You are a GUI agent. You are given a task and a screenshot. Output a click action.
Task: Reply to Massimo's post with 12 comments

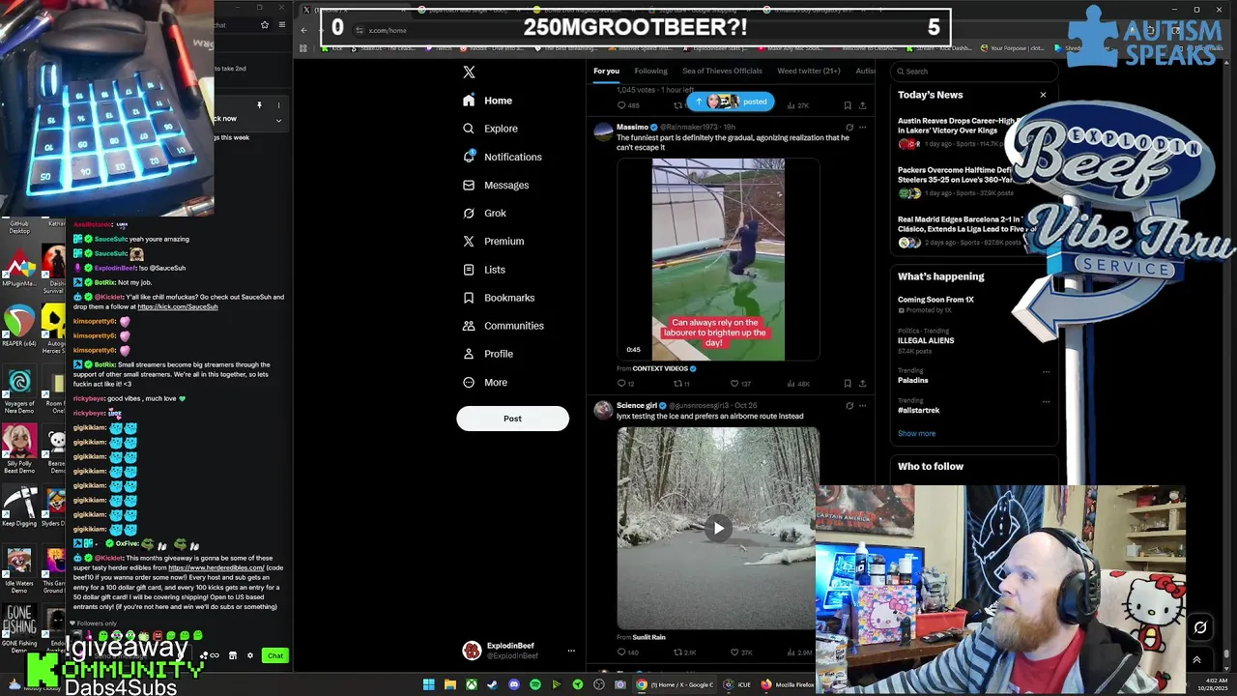[x=625, y=384]
